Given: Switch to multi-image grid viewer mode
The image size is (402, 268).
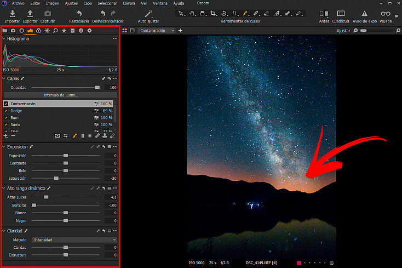Looking at the screenshot, I should (125, 31).
